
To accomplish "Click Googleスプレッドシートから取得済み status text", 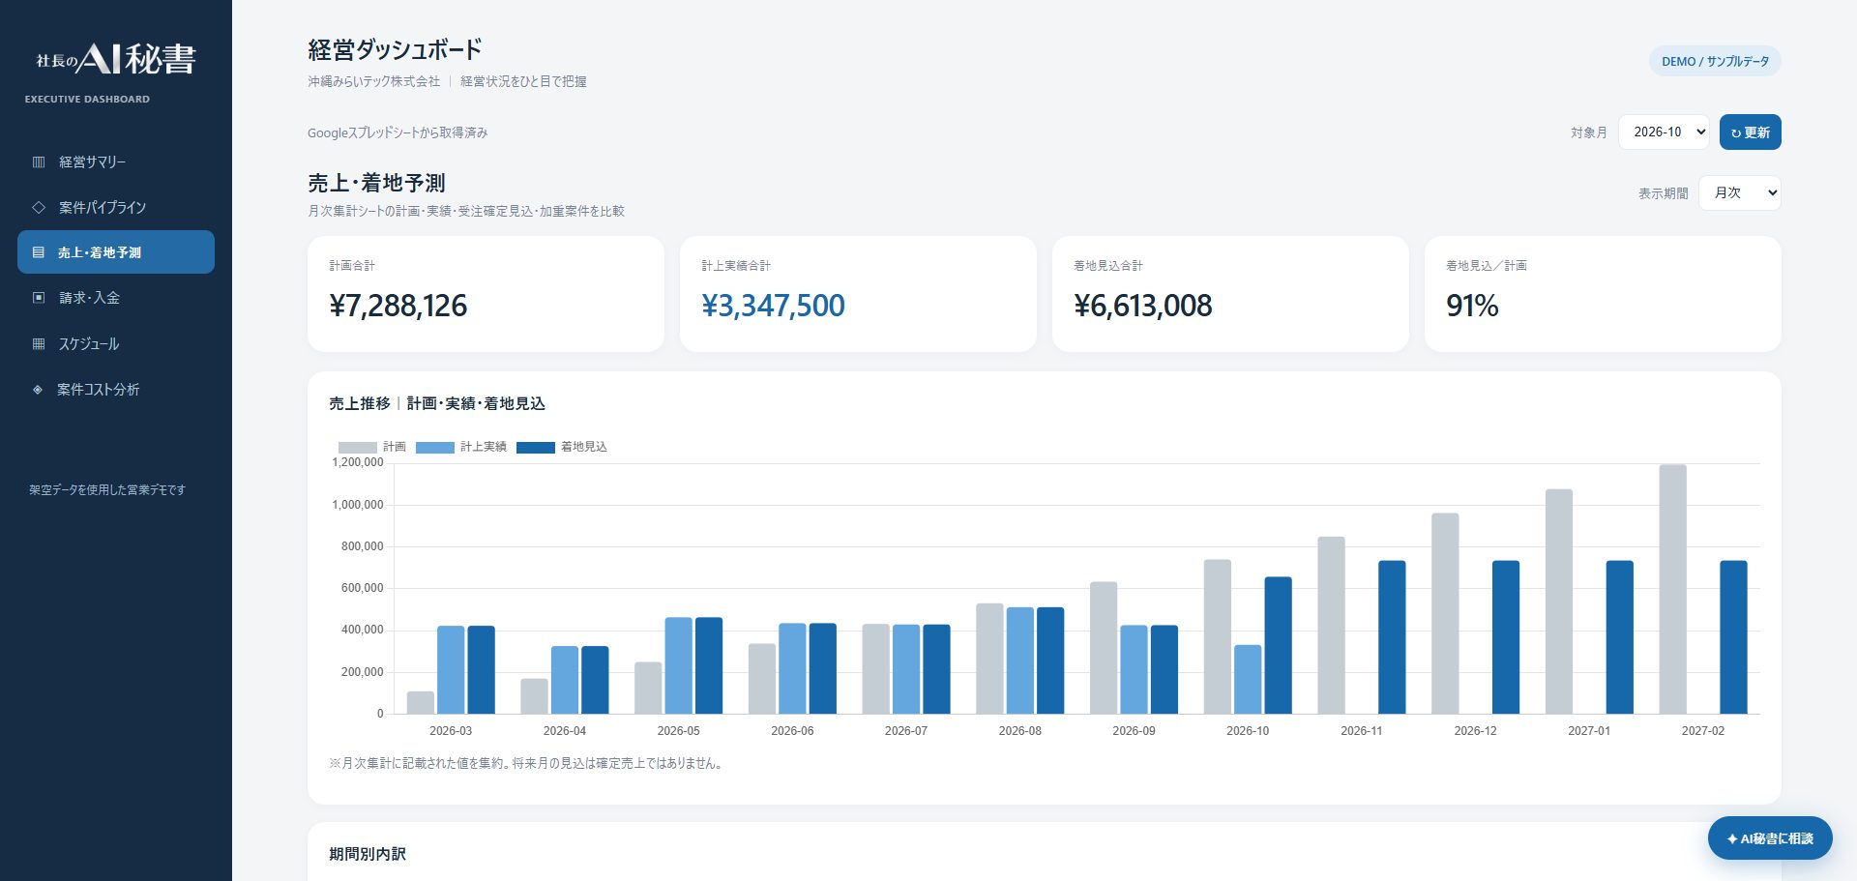I will (398, 132).
